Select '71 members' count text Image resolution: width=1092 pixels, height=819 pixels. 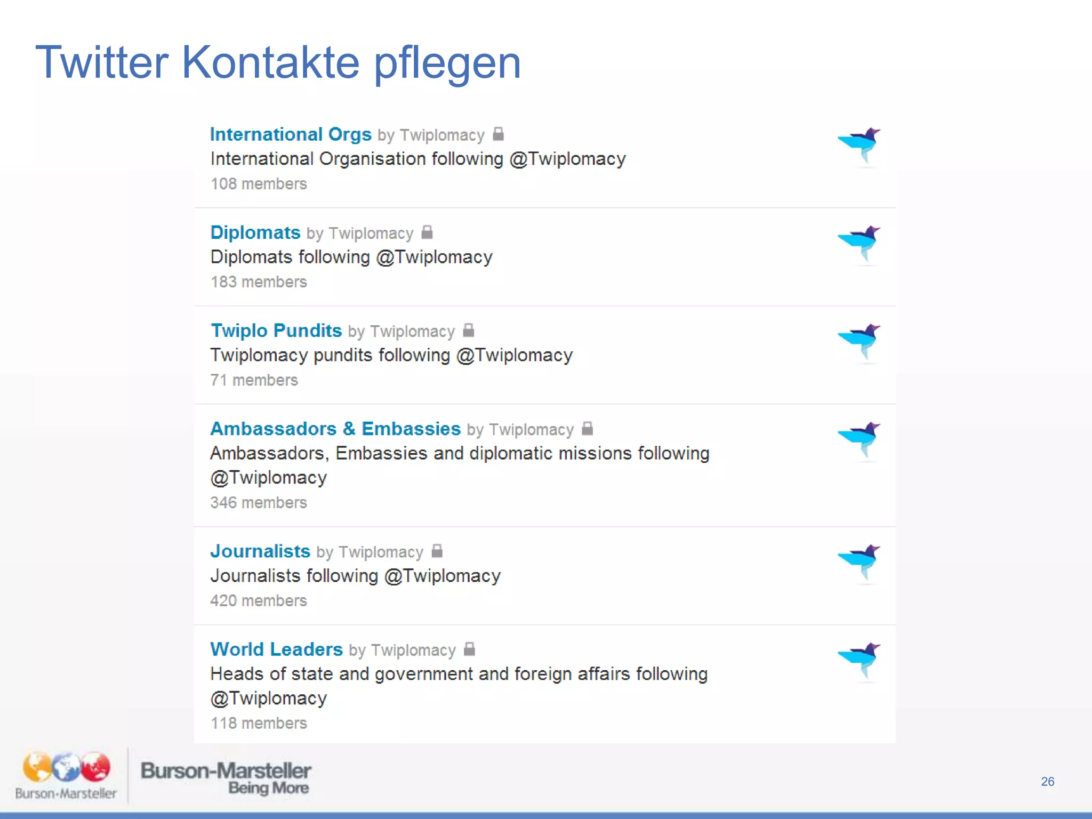click(x=254, y=380)
